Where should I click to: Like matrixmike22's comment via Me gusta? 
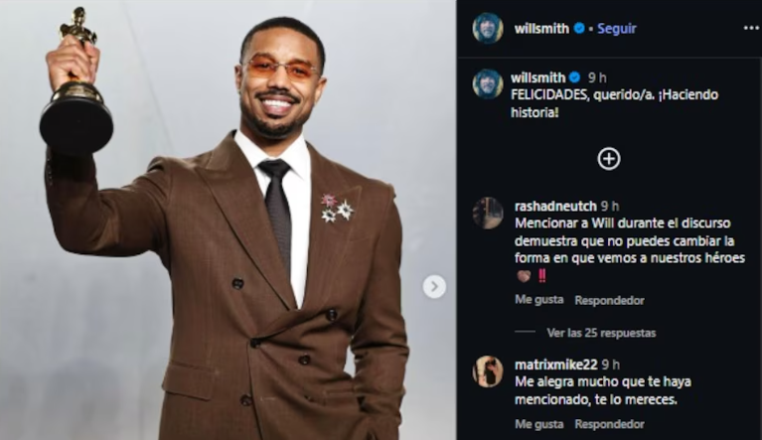click(538, 424)
